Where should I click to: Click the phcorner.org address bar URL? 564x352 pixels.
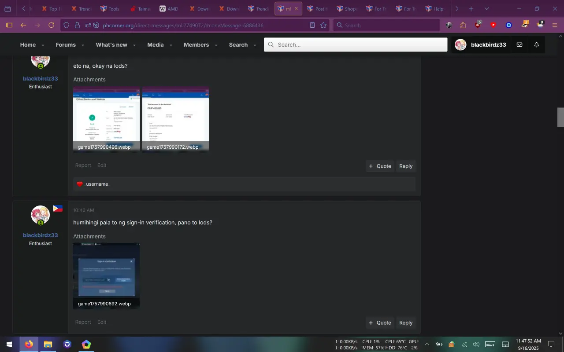183,25
